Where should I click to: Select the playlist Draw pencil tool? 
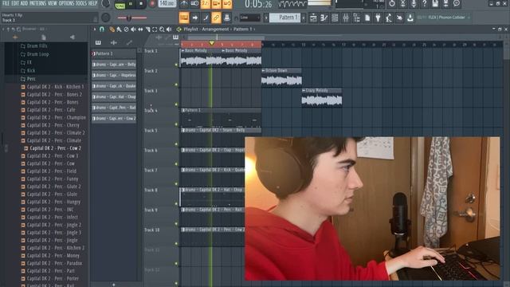[112, 29]
